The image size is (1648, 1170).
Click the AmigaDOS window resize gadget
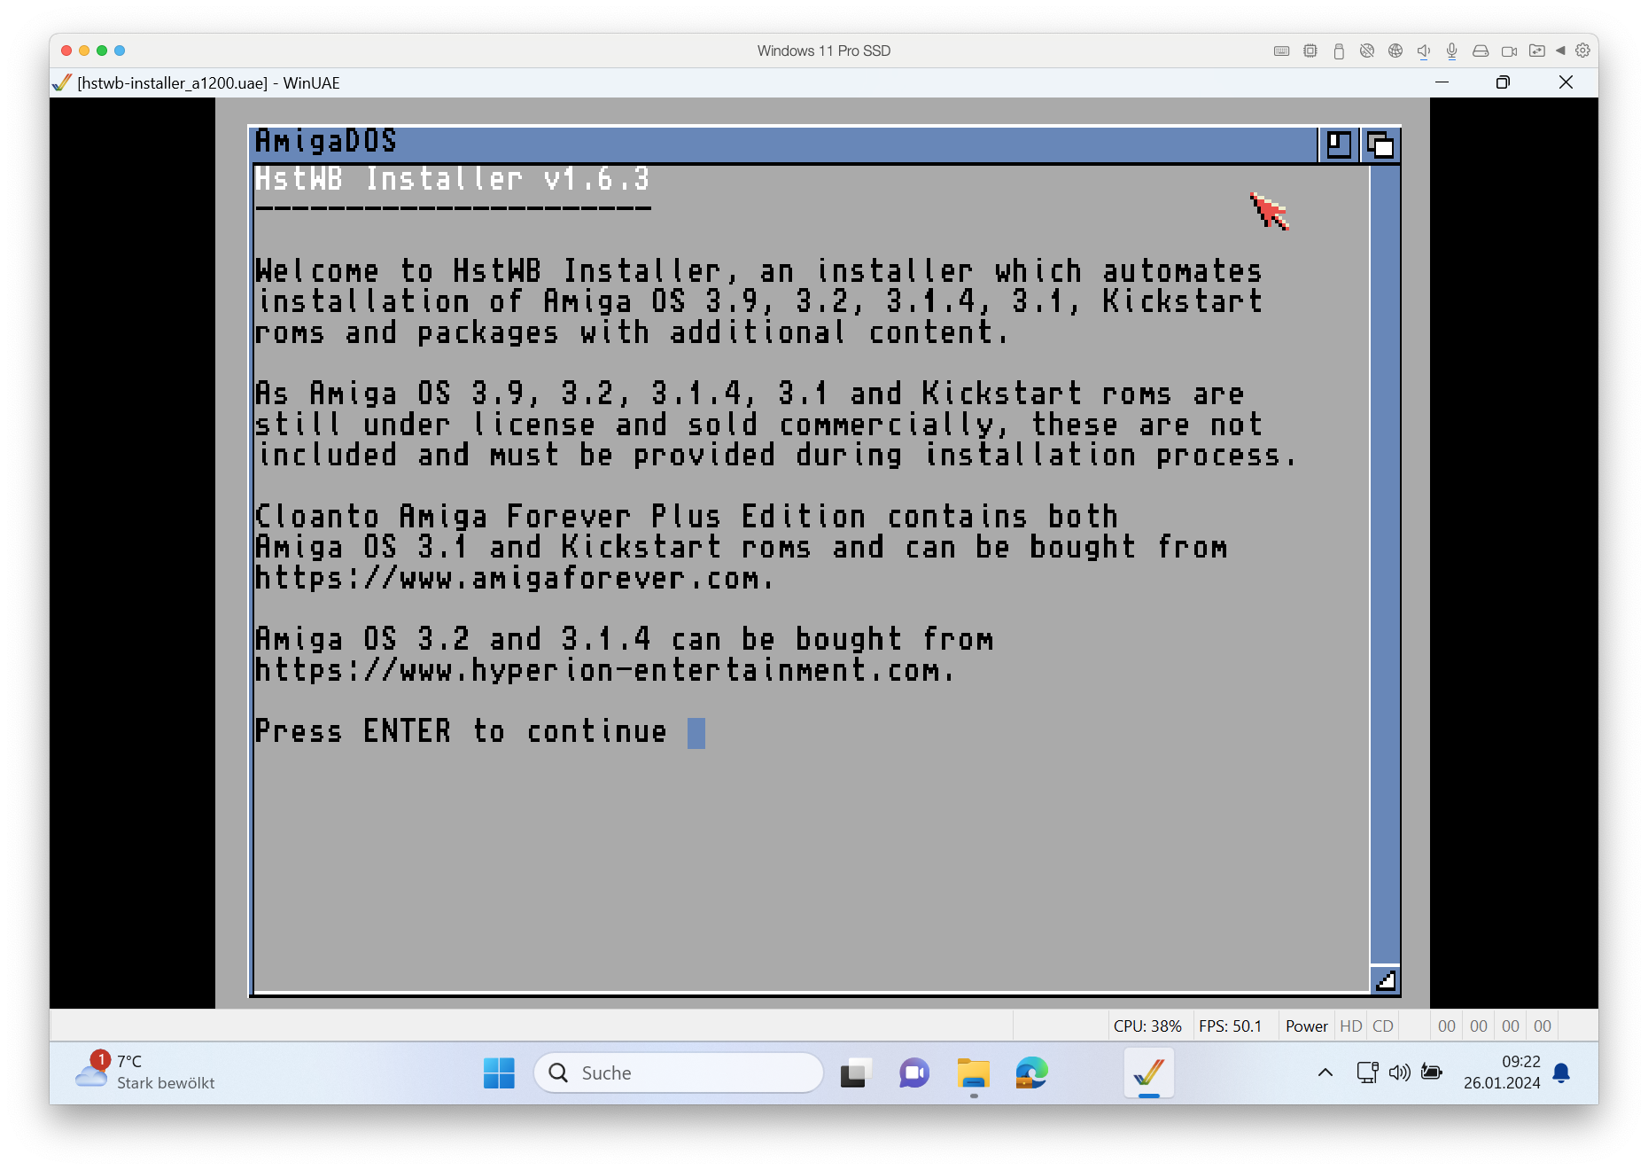(1385, 979)
